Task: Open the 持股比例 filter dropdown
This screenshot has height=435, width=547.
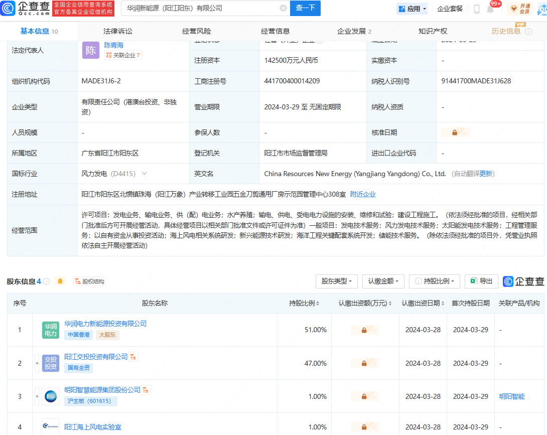Action: point(435,281)
